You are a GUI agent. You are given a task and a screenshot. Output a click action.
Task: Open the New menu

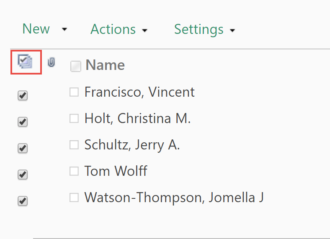(36, 29)
